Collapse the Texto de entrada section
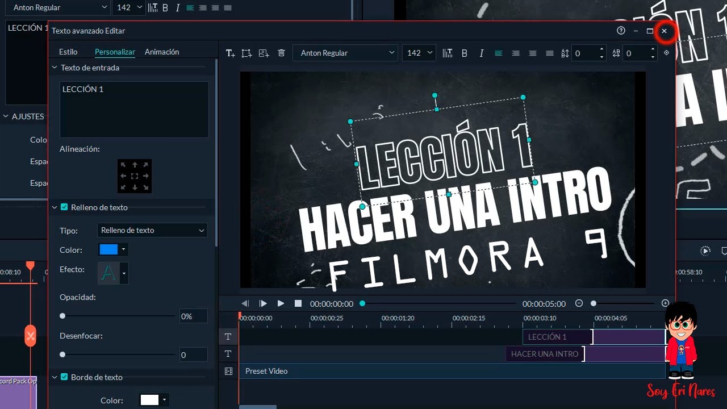Viewport: 727px width, 409px height. [55, 68]
